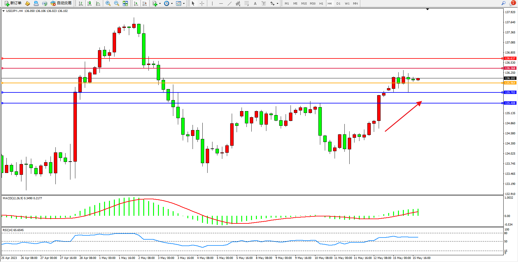518x262 pixels.
Task: Switch chart to line chart mode
Action: (98, 3)
